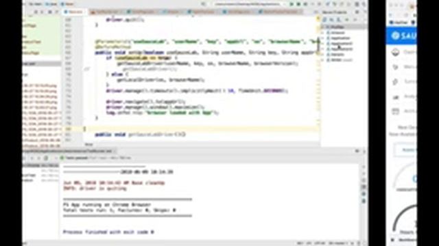Viewport: 439px width, 246px height.
Task: Click the '@BeforeMethod' annotation in the editor
Action: (x=112, y=47)
